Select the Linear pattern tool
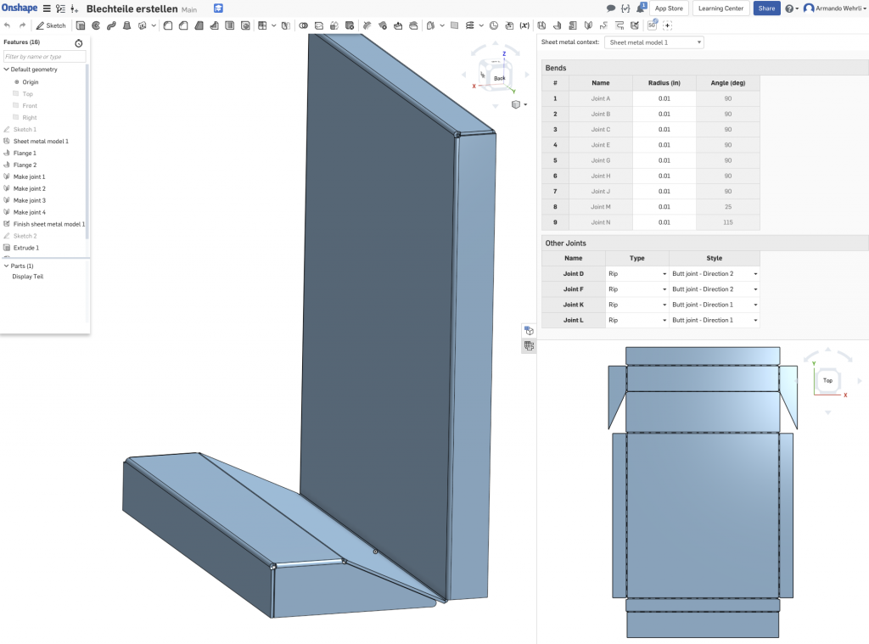The image size is (869, 644). [262, 25]
